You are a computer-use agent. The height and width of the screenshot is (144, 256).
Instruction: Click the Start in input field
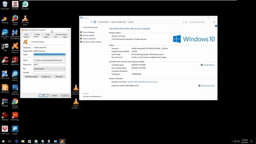[x=50, y=60]
